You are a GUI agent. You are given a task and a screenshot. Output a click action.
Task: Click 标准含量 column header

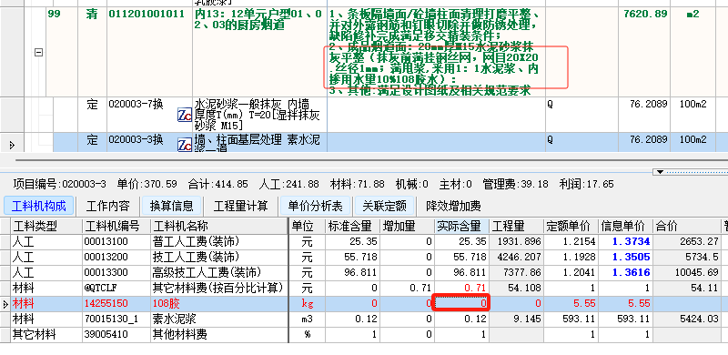click(353, 227)
